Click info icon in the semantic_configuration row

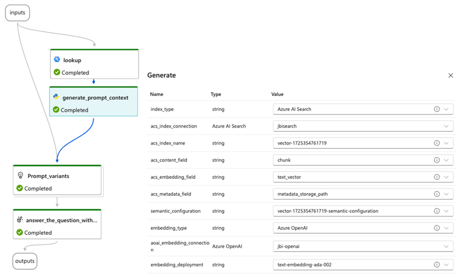pyautogui.click(x=437, y=211)
